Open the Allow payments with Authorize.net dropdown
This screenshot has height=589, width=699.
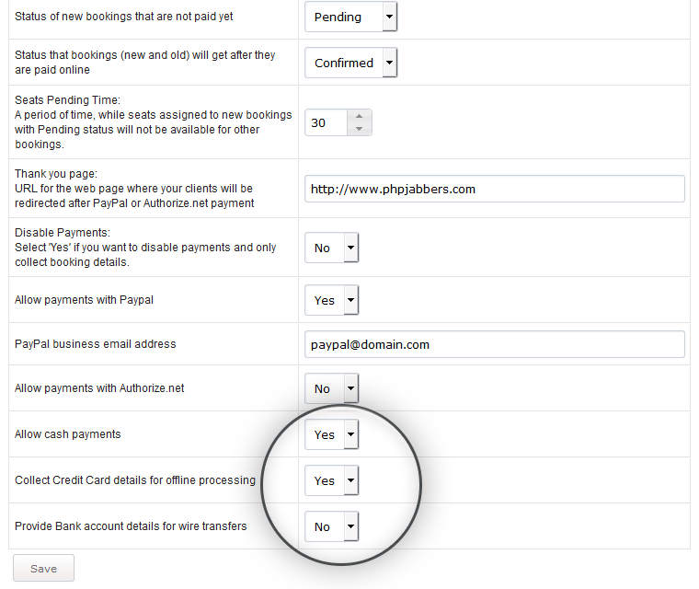[x=332, y=388]
